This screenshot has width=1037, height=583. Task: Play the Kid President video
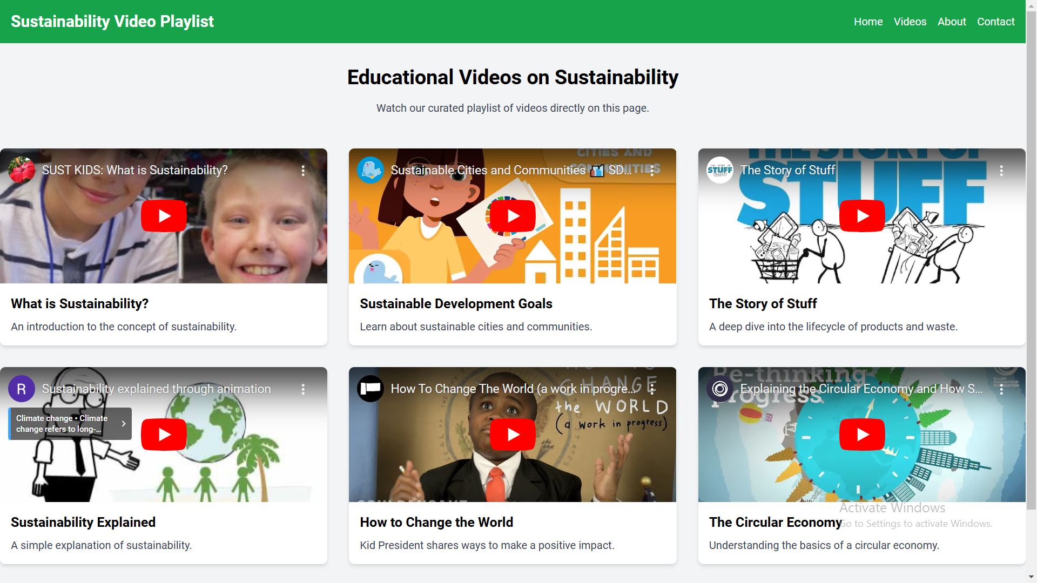pyautogui.click(x=513, y=435)
